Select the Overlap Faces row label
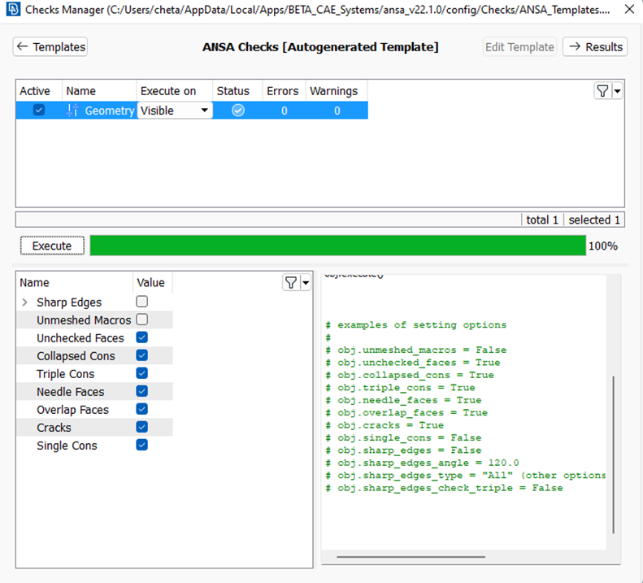The width and height of the screenshot is (643, 583). (x=72, y=410)
